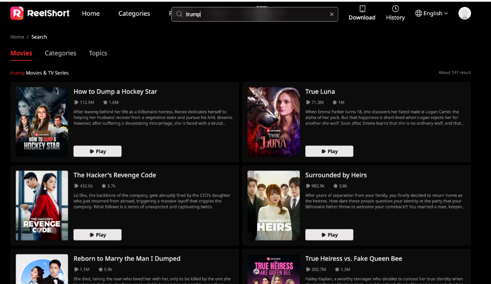Click the globe language icon
491x284 pixels.
418,13
